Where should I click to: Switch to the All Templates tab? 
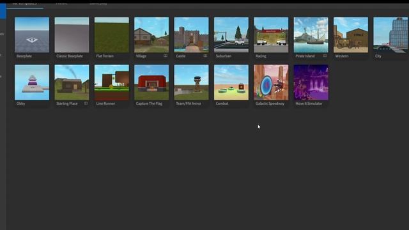[25, 4]
